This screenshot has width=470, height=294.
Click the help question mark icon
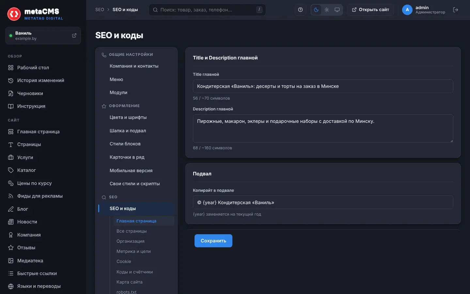coord(300,10)
